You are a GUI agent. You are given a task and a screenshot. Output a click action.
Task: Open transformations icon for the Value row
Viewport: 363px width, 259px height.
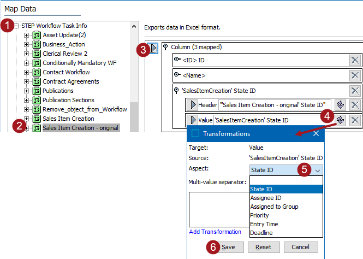[x=340, y=120]
